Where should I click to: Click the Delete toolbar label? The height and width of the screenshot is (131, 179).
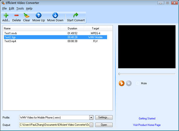point(16,20)
